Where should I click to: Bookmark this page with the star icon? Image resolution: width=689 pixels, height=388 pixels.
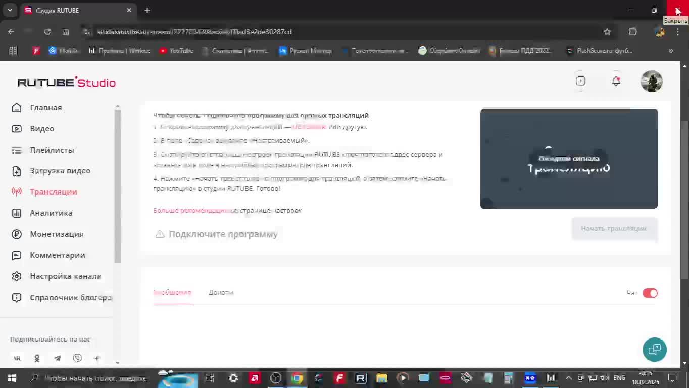(x=607, y=32)
